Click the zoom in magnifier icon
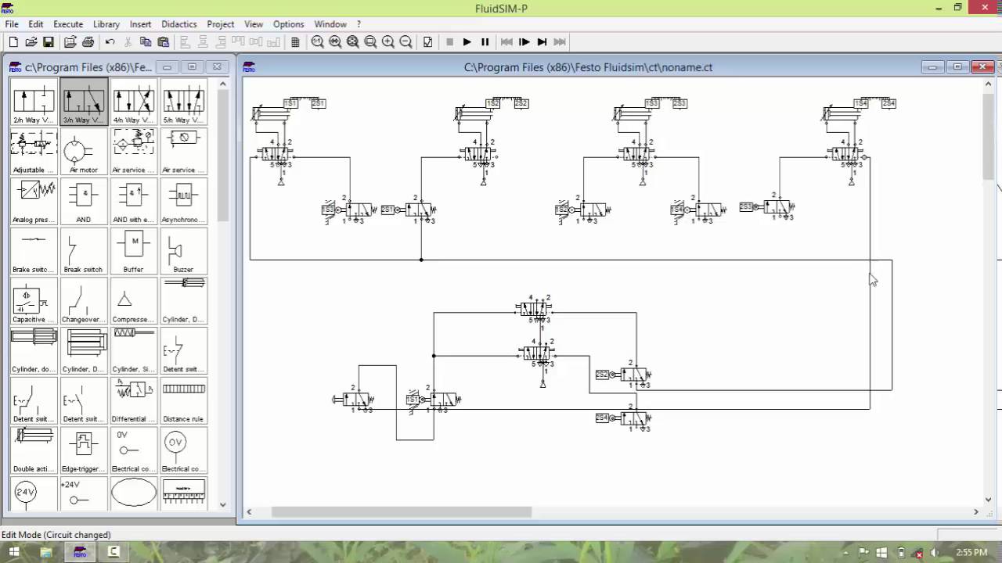The width and height of the screenshot is (1002, 563). click(388, 42)
